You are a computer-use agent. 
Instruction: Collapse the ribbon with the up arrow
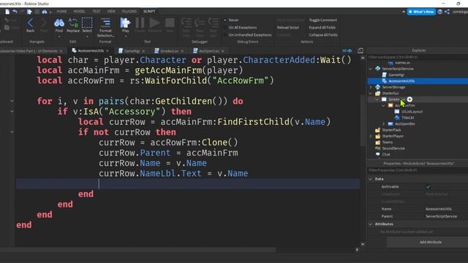click(404, 12)
